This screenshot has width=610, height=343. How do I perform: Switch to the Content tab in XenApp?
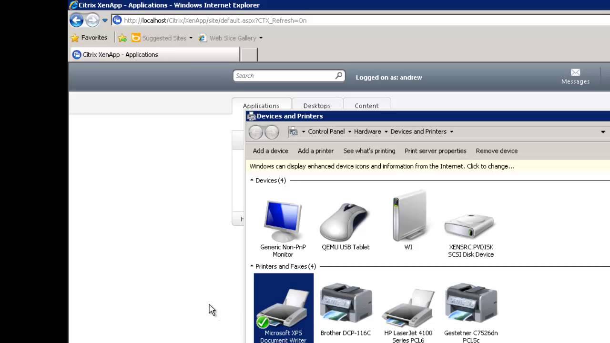point(366,106)
